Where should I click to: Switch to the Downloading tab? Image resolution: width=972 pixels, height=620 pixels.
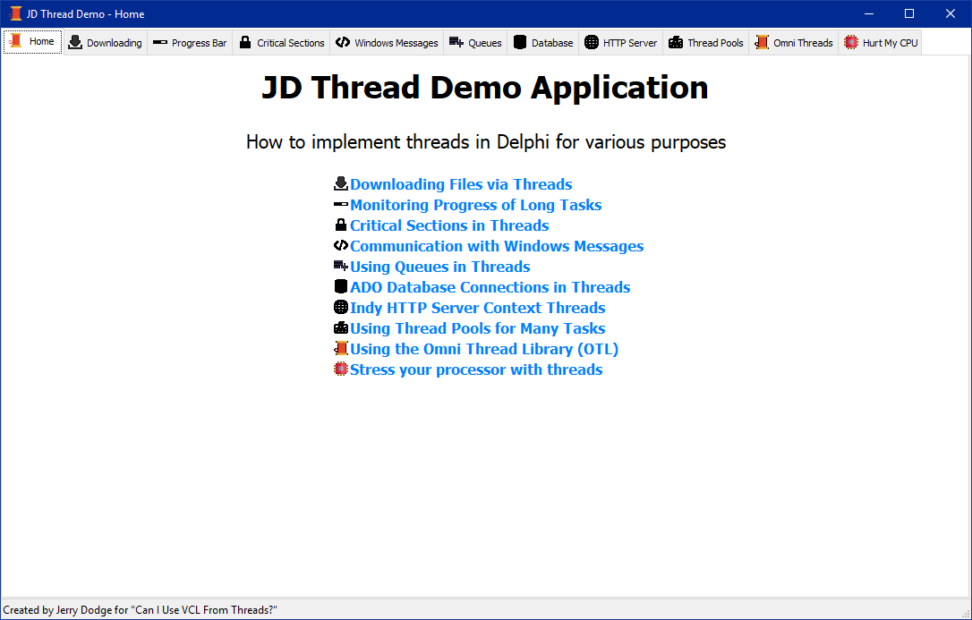pos(105,43)
